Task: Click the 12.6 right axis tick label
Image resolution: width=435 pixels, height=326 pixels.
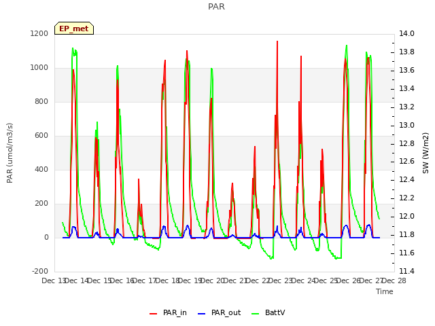Action: (406, 162)
